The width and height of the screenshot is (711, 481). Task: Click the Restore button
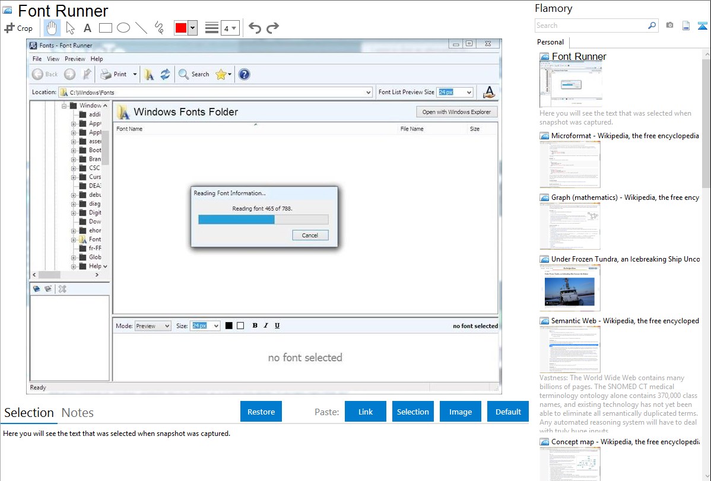click(261, 412)
